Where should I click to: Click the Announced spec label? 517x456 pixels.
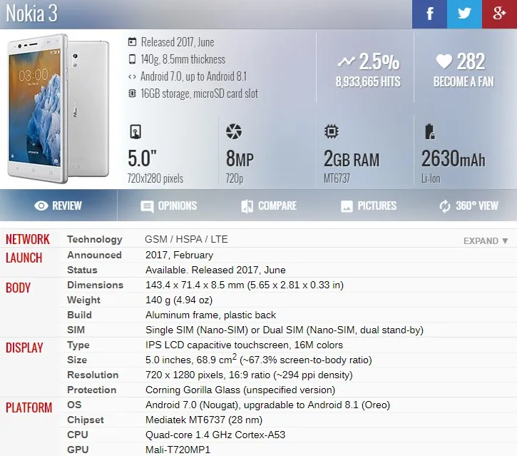(x=94, y=255)
